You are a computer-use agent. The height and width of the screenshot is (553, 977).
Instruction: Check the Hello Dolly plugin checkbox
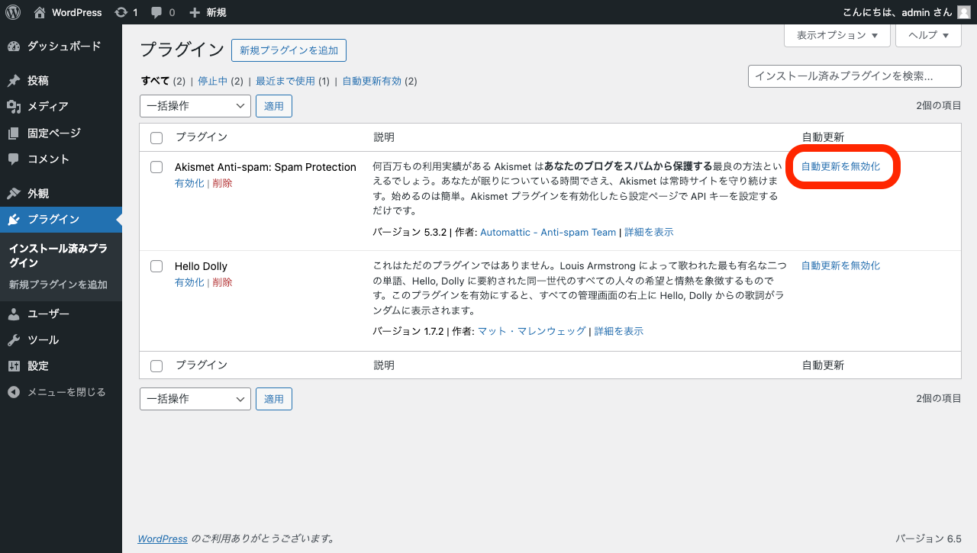[x=156, y=266]
